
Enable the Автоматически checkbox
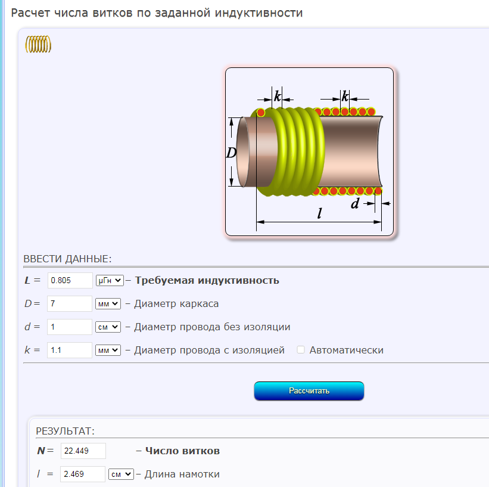[x=301, y=350]
